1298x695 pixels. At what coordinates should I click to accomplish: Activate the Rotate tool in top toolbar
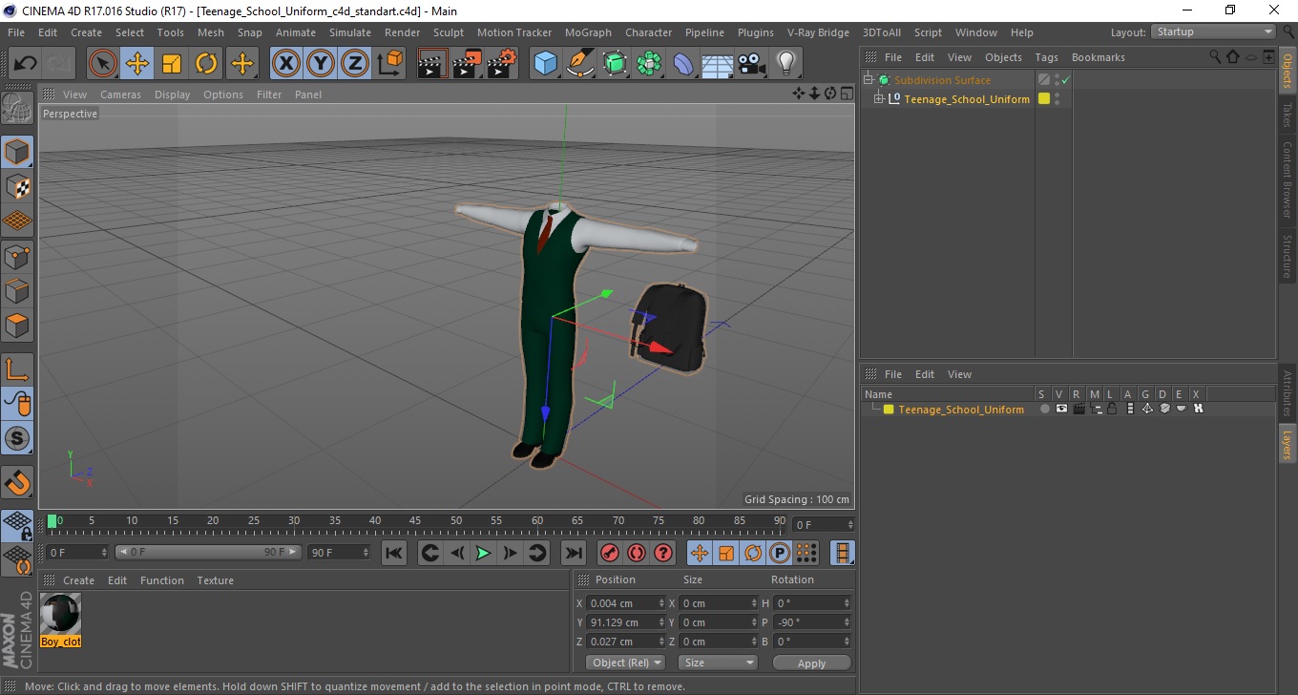tap(206, 64)
